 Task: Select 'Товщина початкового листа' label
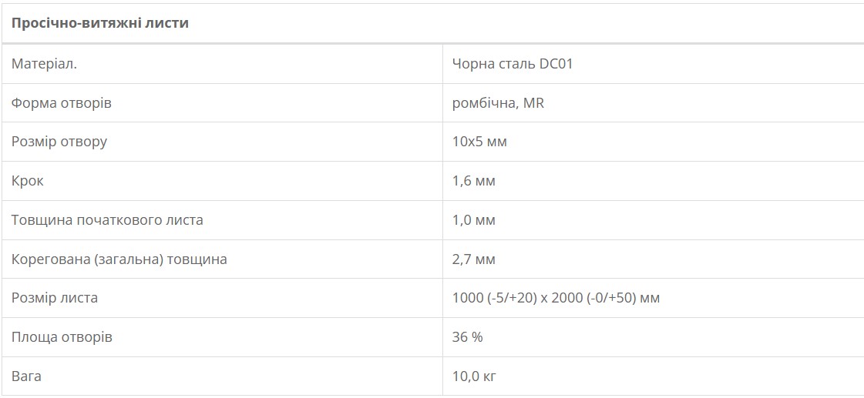(107, 219)
